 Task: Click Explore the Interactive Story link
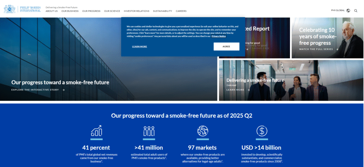[35, 90]
